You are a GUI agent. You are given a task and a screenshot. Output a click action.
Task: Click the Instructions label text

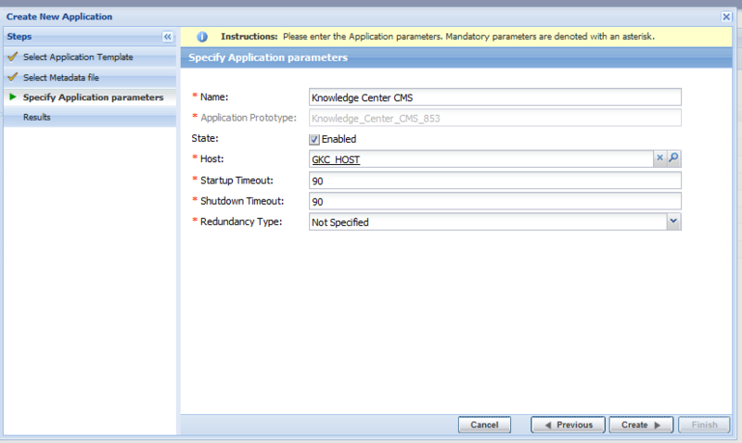tap(249, 36)
